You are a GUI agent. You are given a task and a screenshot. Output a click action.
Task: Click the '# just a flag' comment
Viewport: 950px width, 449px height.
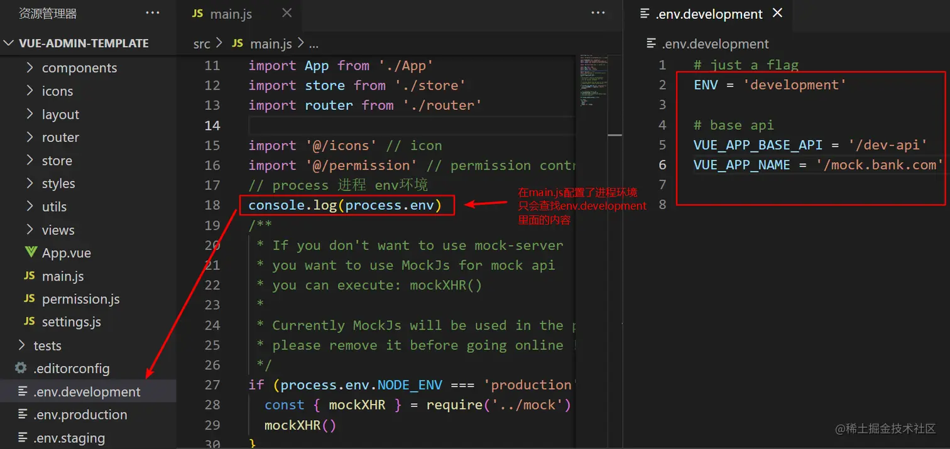746,65
